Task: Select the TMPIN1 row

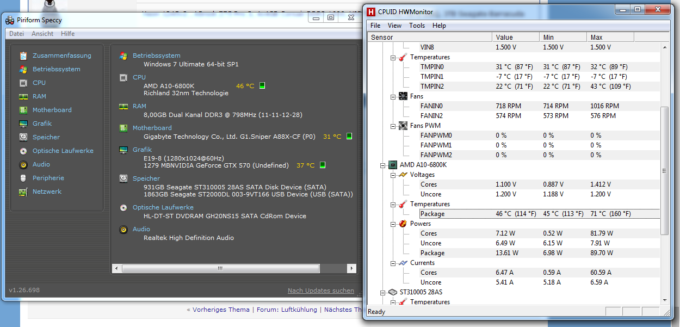Action: point(514,77)
